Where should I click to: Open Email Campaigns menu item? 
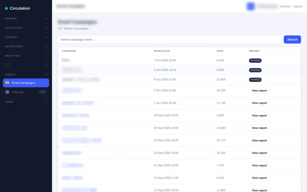pos(26,83)
